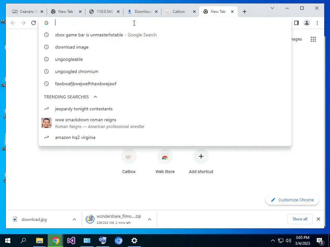The height and width of the screenshot is (247, 330).
Task: Click the Images link
Action: click(296, 39)
